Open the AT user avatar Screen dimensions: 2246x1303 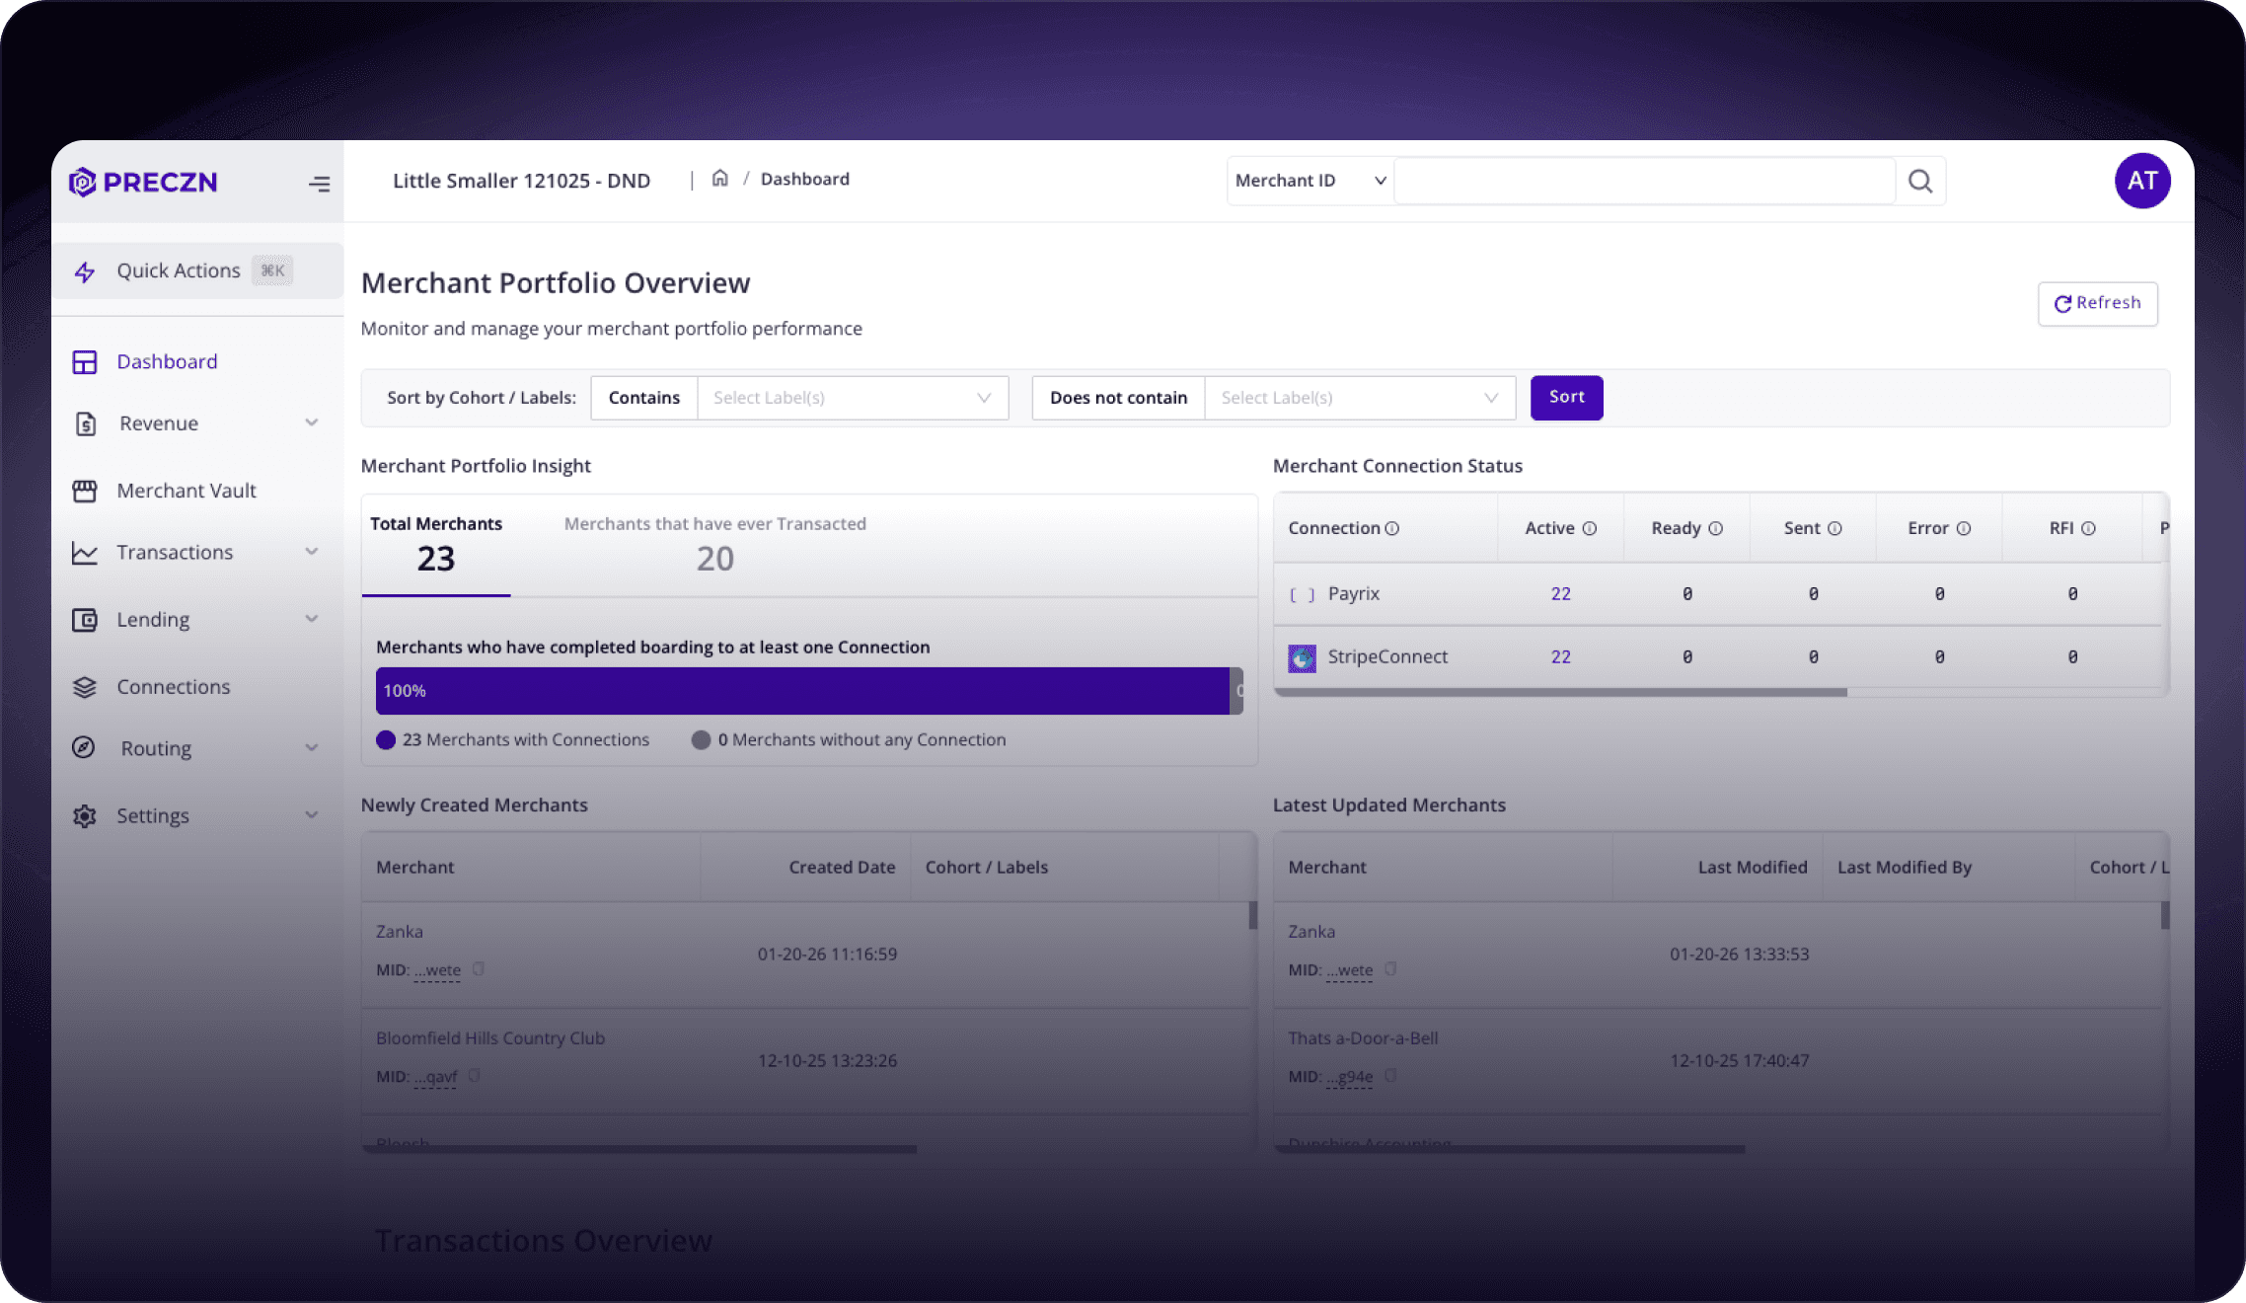(2141, 181)
